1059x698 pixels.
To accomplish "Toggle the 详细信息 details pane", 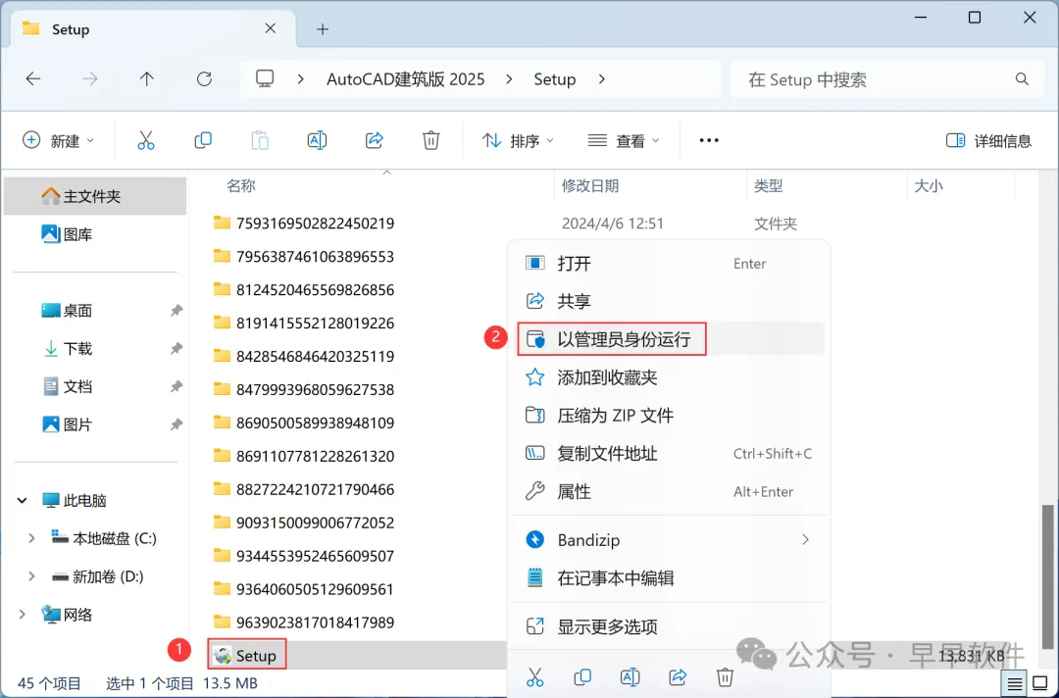I will pos(988,140).
